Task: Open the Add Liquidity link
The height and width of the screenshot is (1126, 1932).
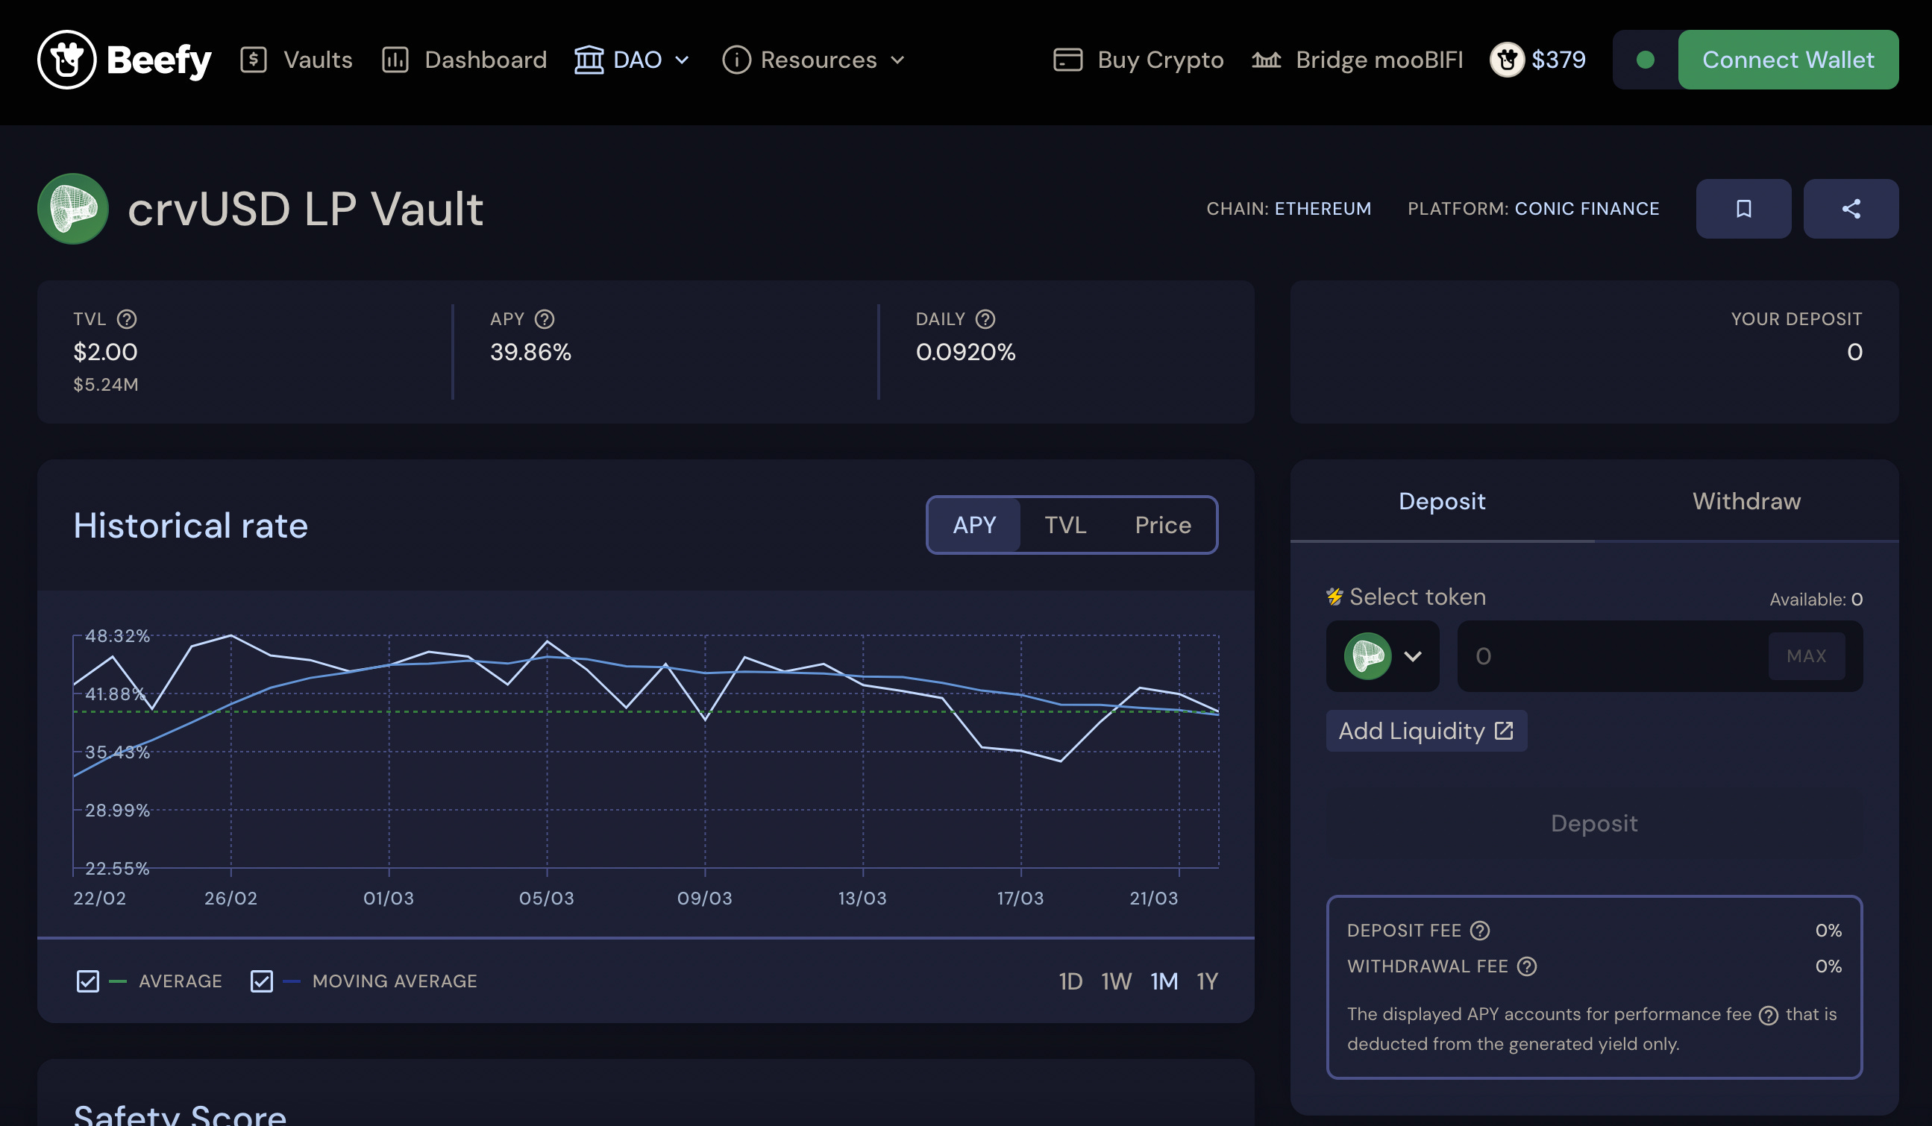Action: click(x=1426, y=732)
